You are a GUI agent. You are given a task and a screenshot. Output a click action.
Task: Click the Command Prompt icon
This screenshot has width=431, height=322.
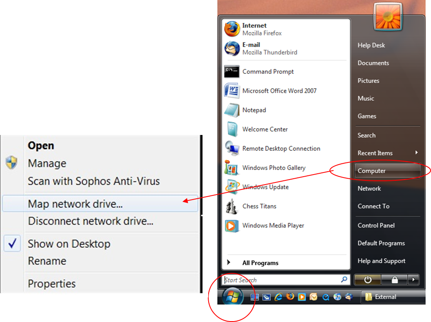pos(232,72)
